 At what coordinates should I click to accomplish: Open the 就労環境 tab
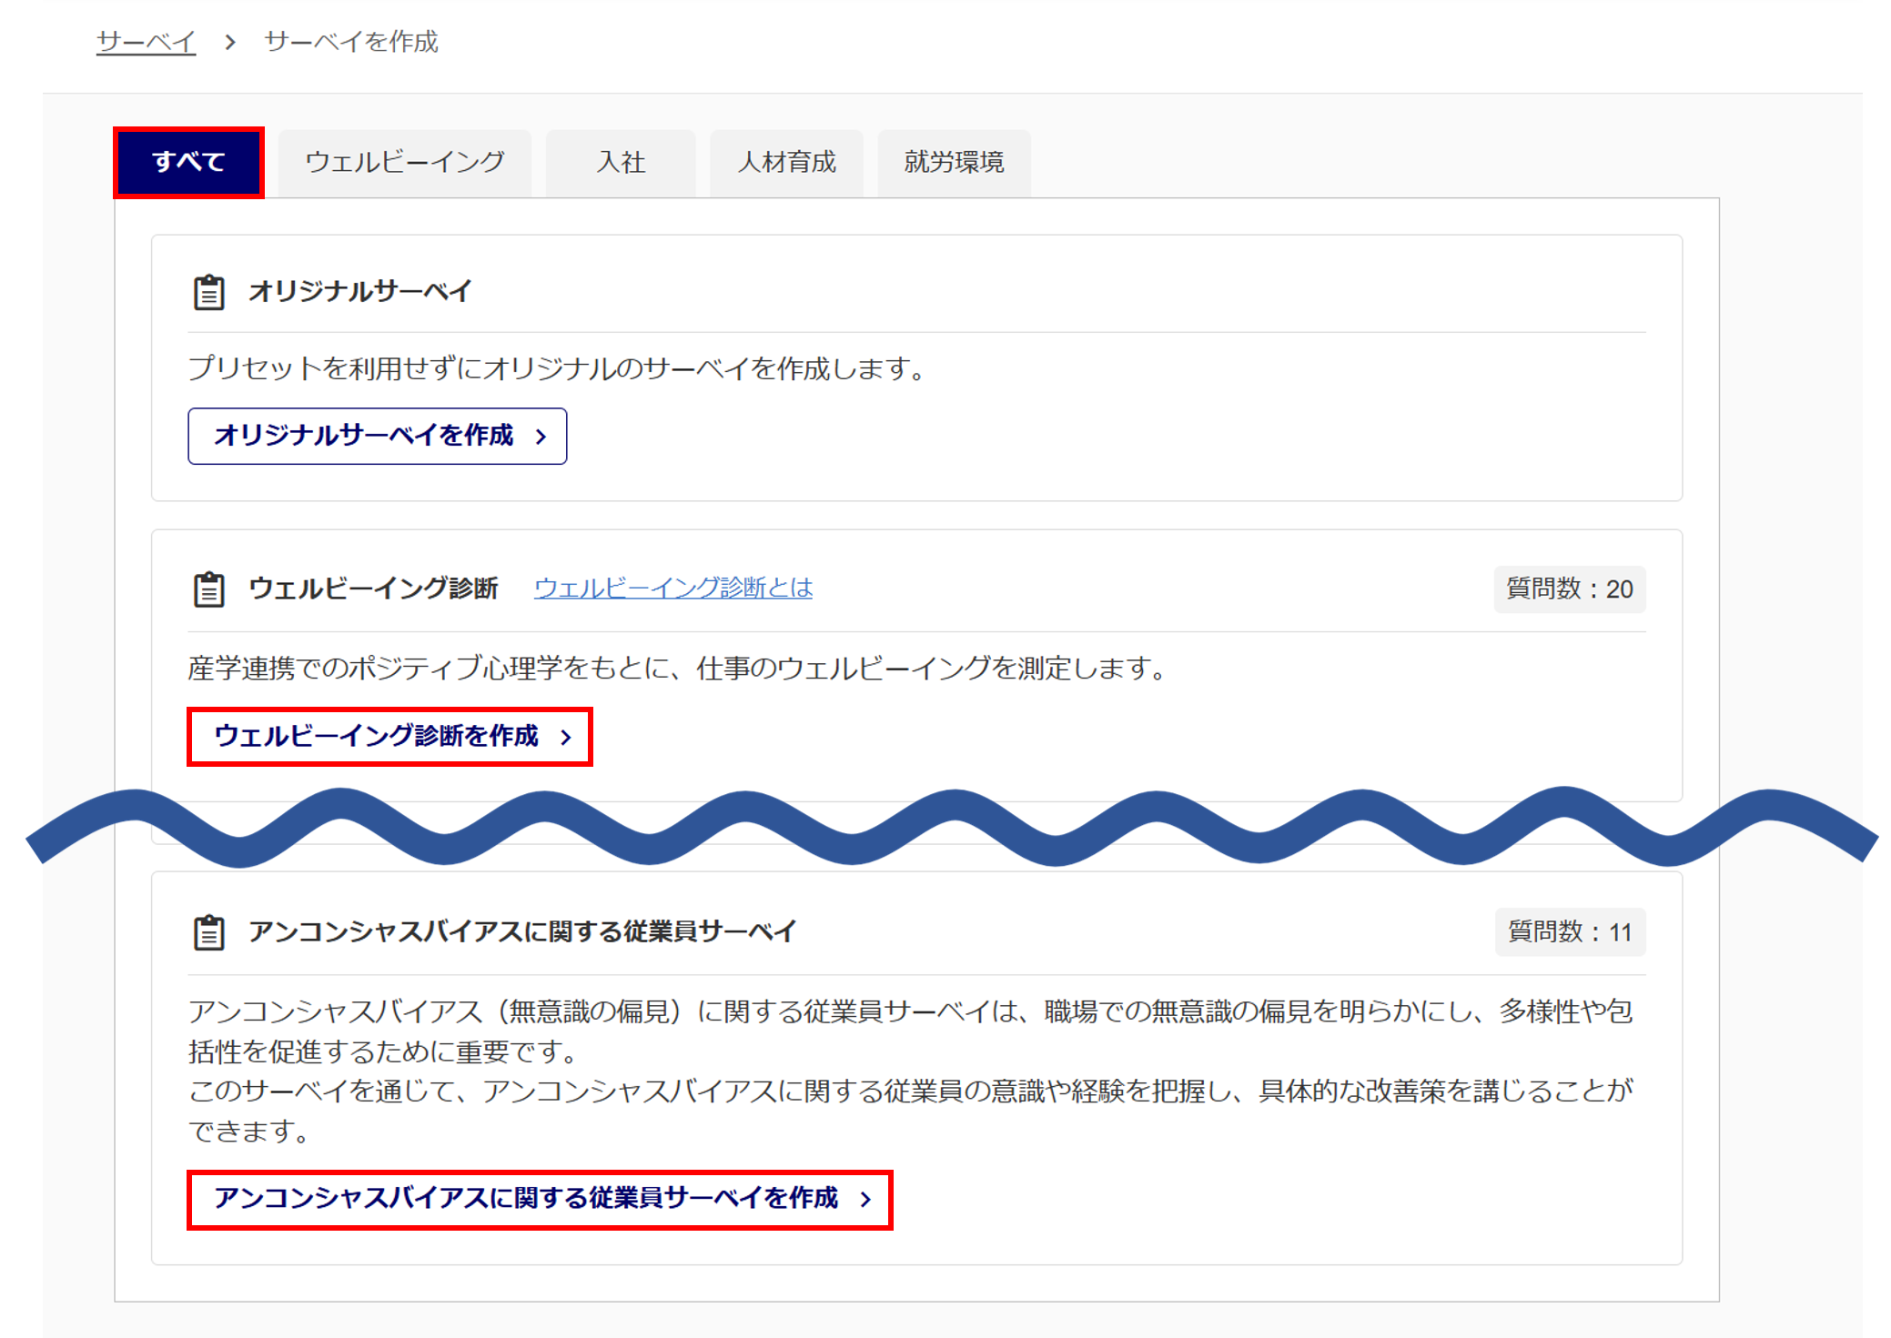(x=954, y=162)
